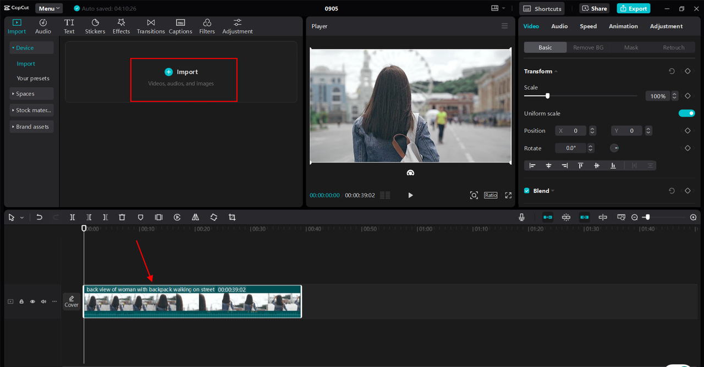Click the Scale slider handle
Screen dimensions: 704x367
pos(547,96)
